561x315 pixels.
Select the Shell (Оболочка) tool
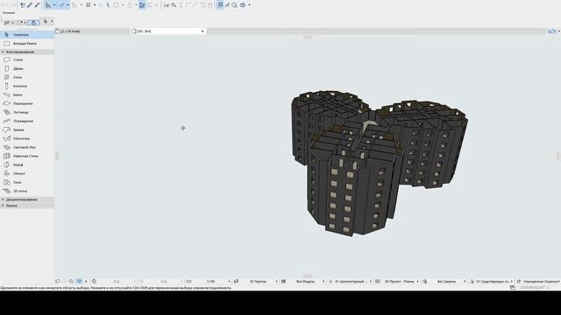[x=27, y=138]
